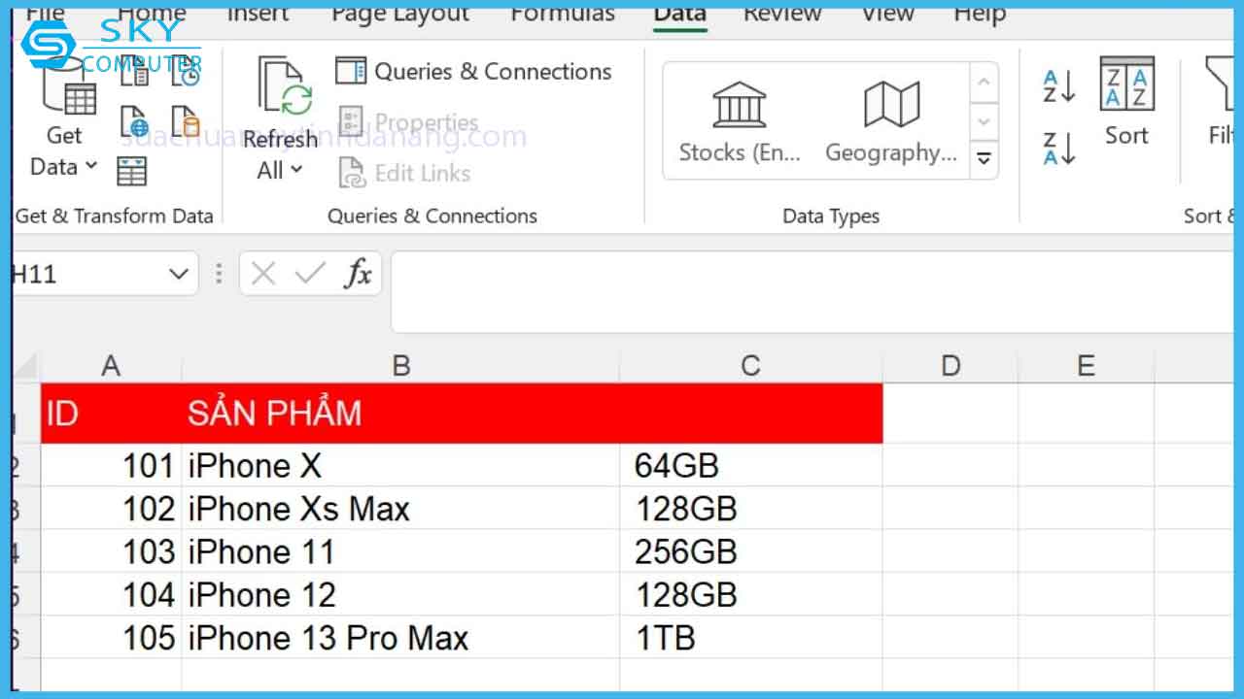Viewport: 1244px width, 699px height.
Task: Select column B header
Action: click(x=400, y=366)
